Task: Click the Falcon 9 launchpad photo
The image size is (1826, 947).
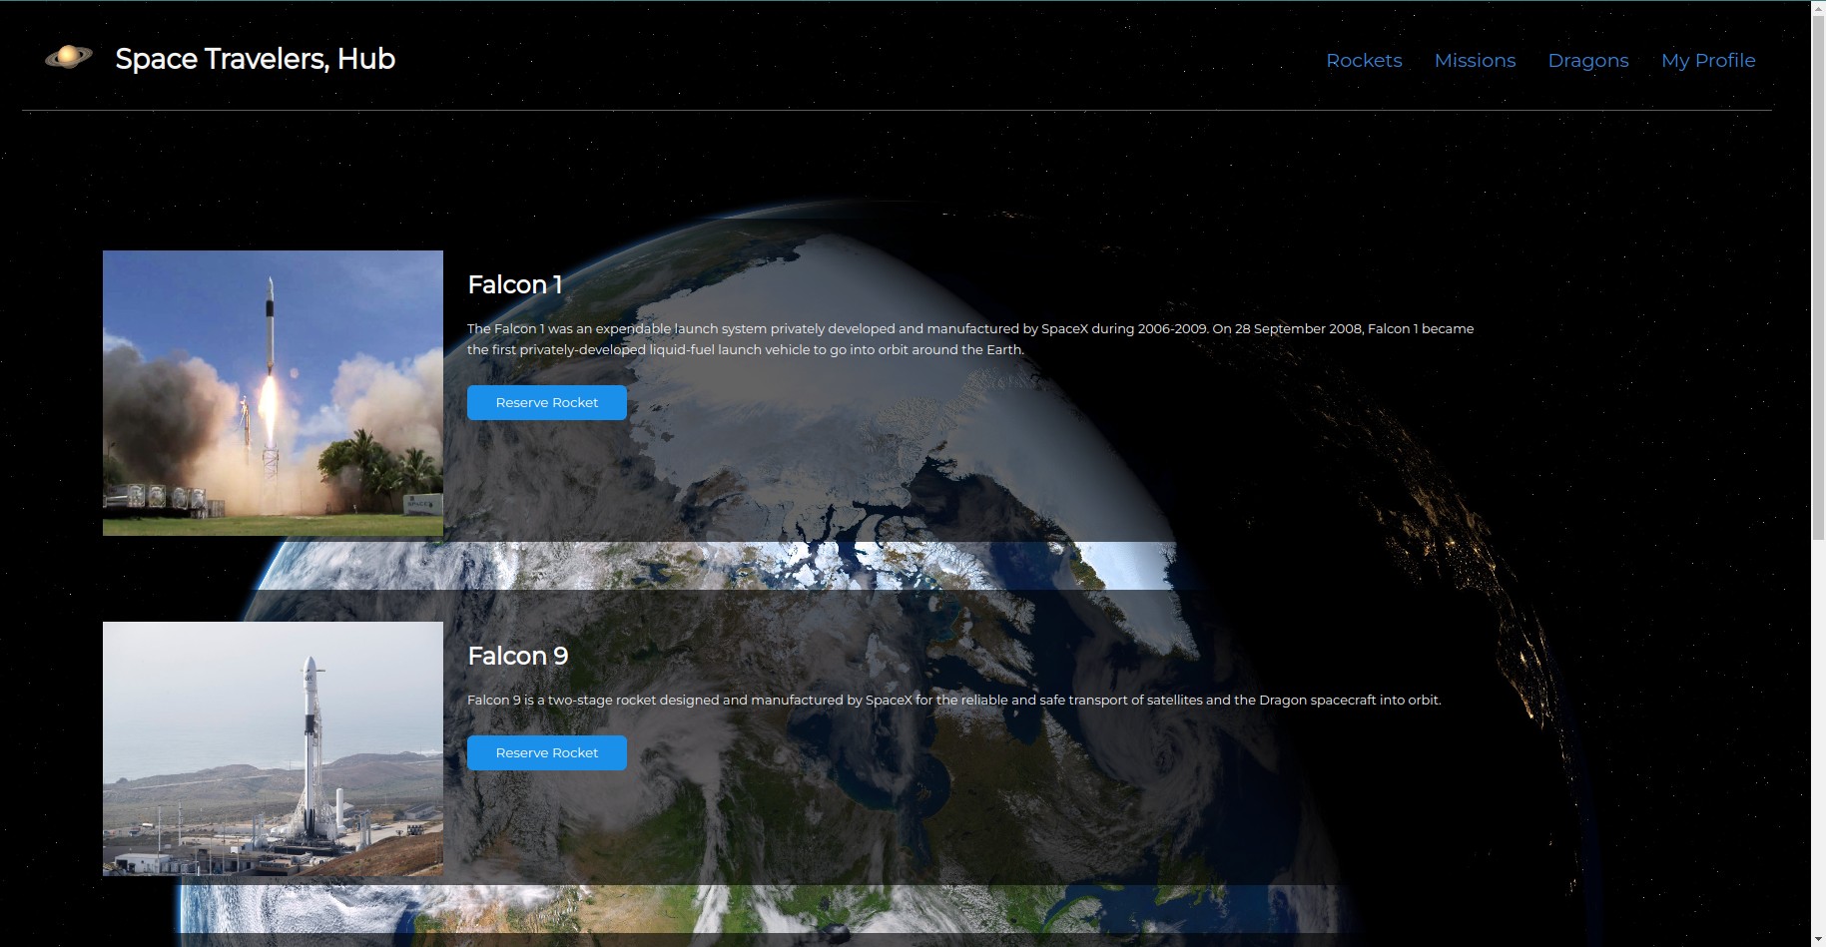Action: tap(273, 748)
